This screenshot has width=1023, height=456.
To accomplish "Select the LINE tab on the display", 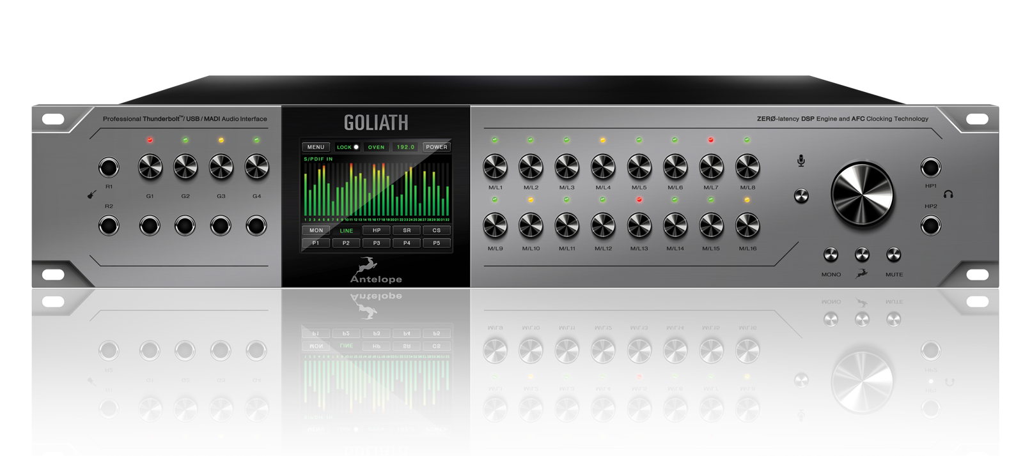I will (347, 231).
